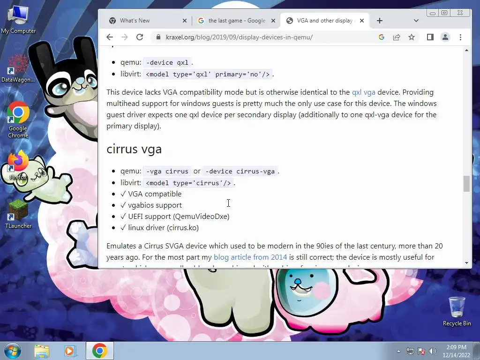
Task: Select the TLauncher desktop shortcut
Action: click(18, 214)
